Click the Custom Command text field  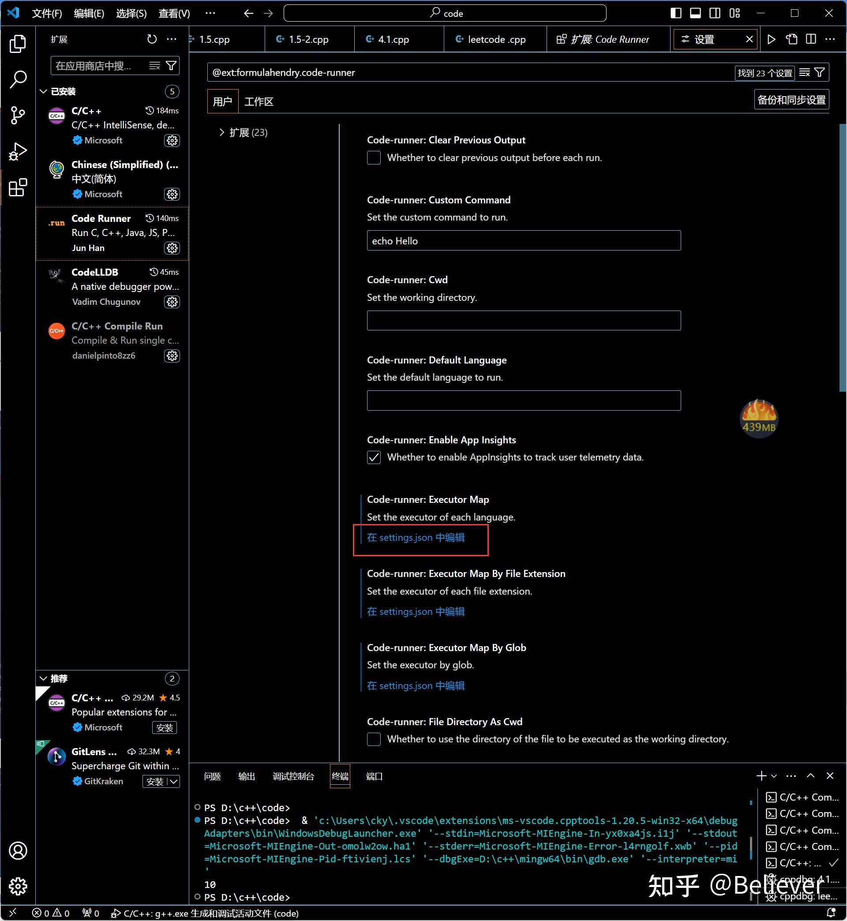point(523,241)
